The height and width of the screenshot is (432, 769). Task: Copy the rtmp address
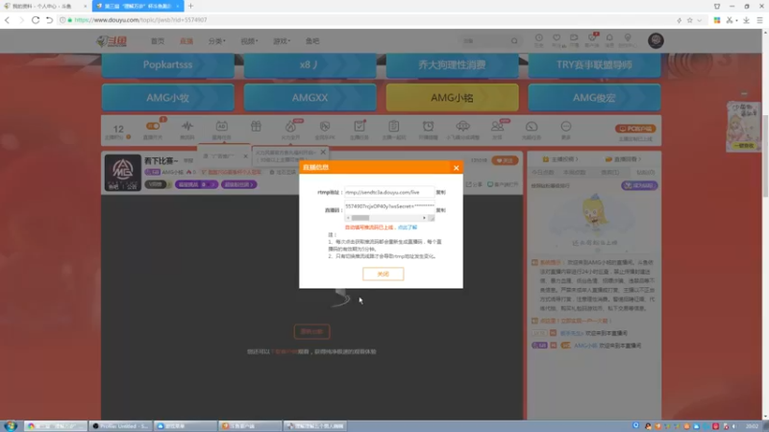pyautogui.click(x=440, y=193)
